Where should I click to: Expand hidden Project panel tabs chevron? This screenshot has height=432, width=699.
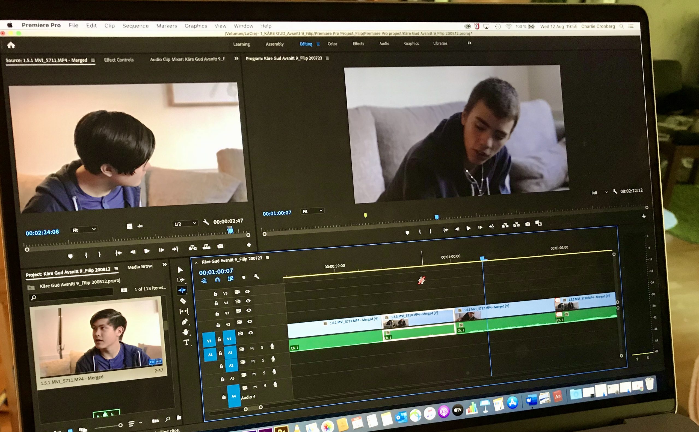click(164, 265)
